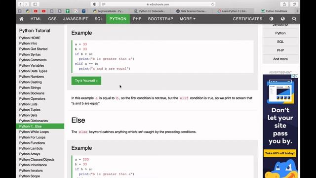316x178 pixels.
Task: Open Reader view icon in address bar
Action: click(104, 4)
